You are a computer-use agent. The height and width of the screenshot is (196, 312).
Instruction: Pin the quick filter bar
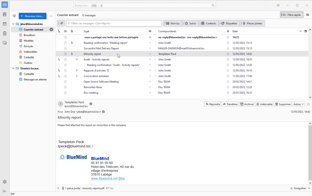[x=60, y=23]
